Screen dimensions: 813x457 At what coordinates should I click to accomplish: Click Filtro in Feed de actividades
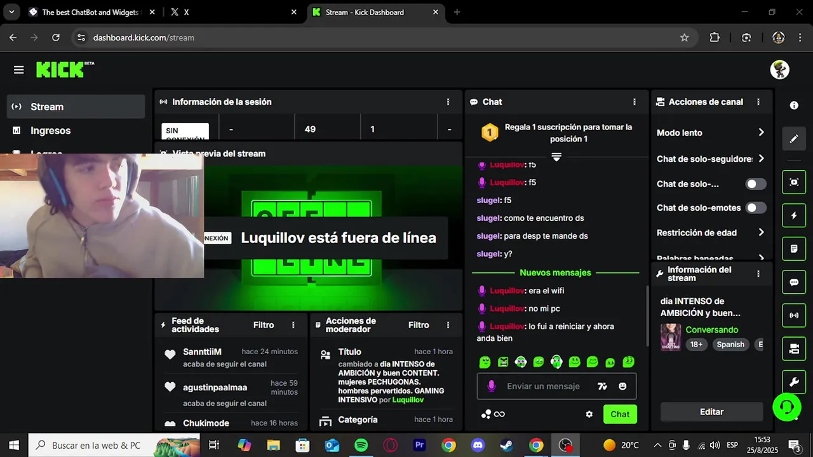264,325
